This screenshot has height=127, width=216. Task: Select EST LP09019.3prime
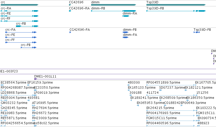46,93
